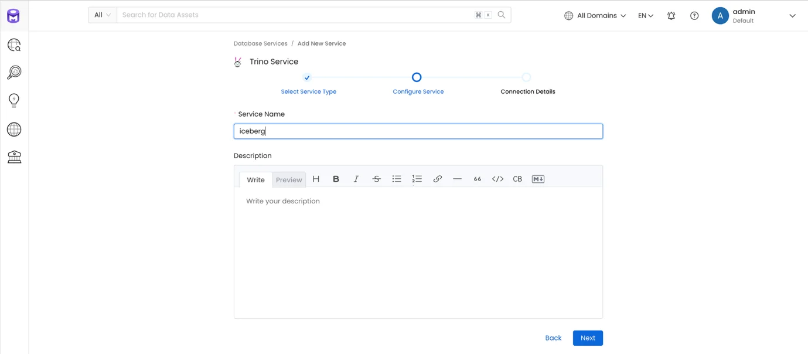Viewport: 808px width, 354px height.
Task: Click the Next button
Action: click(x=588, y=338)
